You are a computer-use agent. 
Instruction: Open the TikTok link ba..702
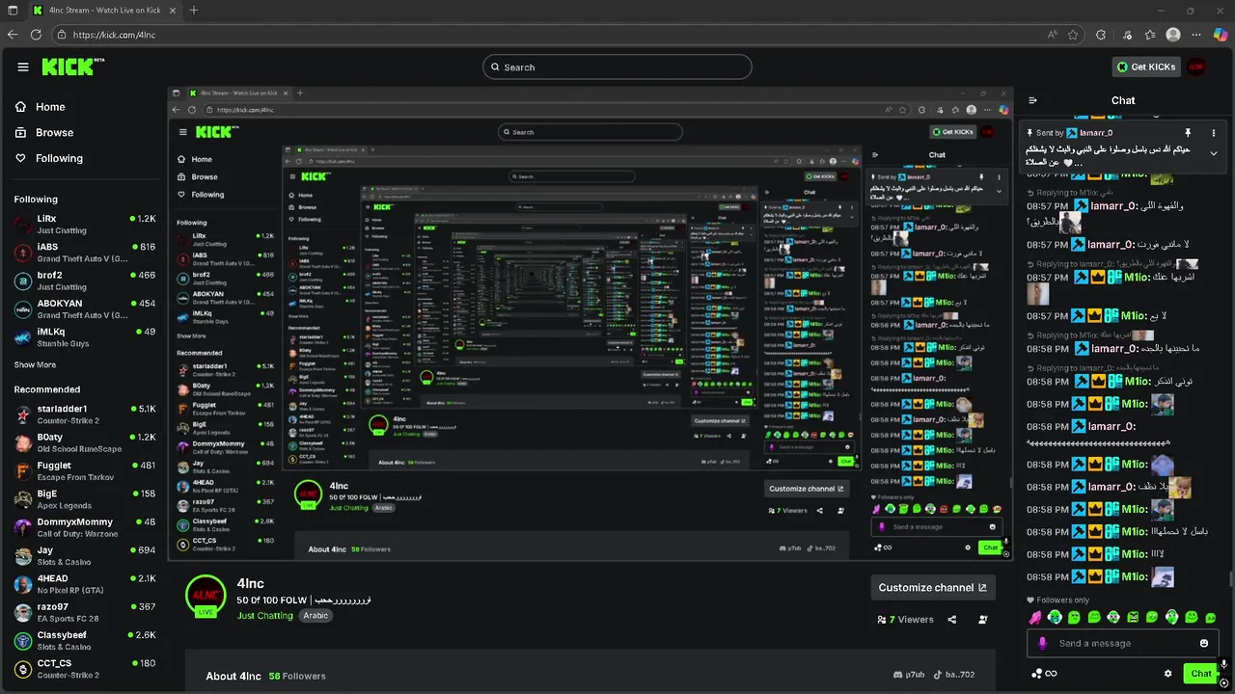point(952,676)
